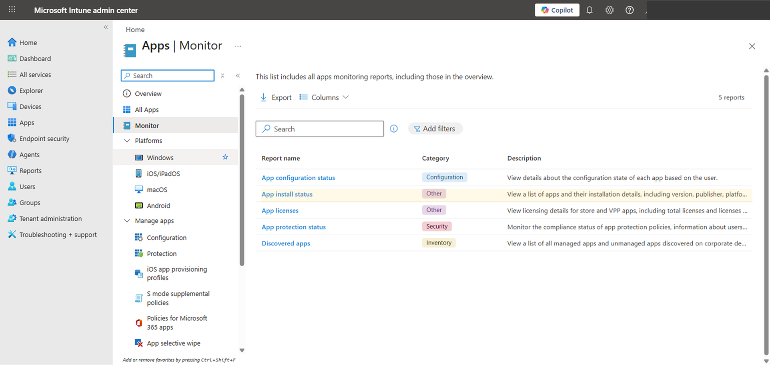Click the reports search input field
Screen dimensions: 770x365
pyautogui.click(x=319, y=128)
